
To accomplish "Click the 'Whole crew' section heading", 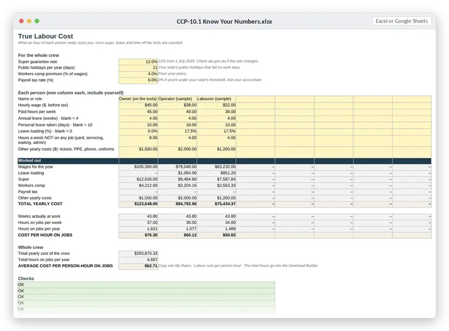I will (x=31, y=247).
